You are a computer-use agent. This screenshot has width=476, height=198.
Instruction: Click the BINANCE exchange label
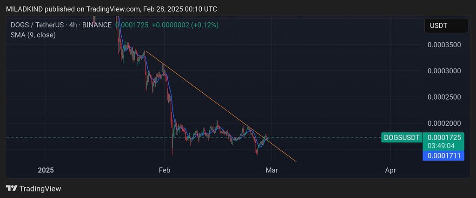97,25
